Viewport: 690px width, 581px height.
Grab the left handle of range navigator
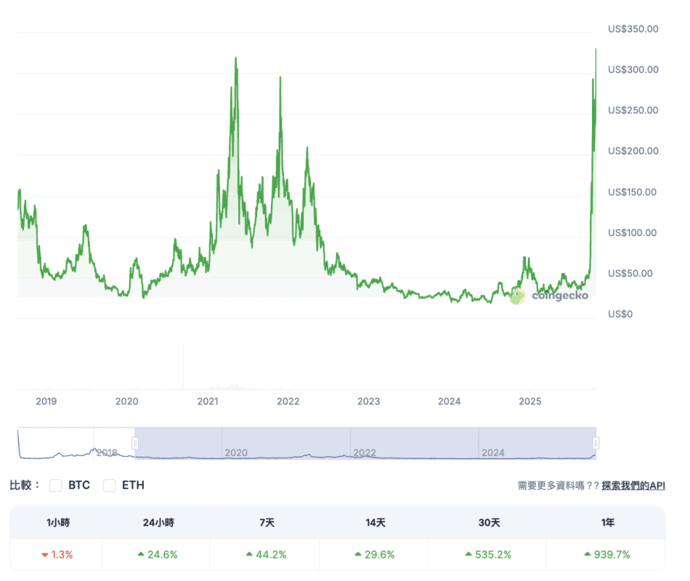(x=134, y=443)
